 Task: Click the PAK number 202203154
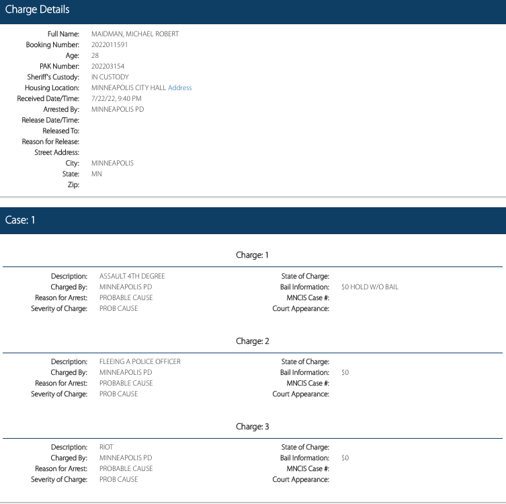point(108,66)
